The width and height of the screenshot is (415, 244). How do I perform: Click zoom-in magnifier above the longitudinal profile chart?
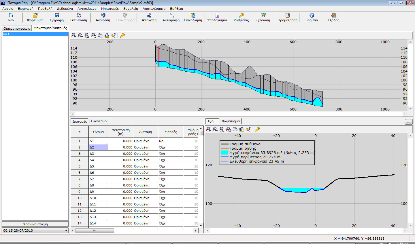pyautogui.click(x=74, y=35)
